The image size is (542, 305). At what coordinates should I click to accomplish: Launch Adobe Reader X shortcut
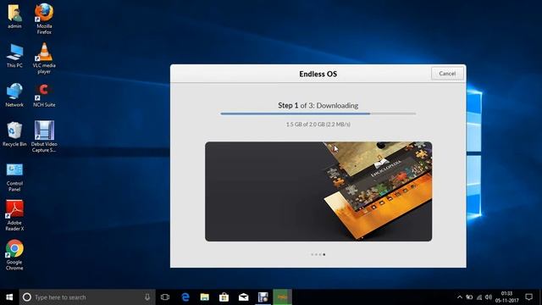14,215
